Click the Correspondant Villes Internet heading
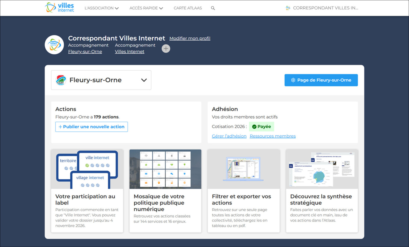The height and width of the screenshot is (247, 409). click(x=117, y=38)
